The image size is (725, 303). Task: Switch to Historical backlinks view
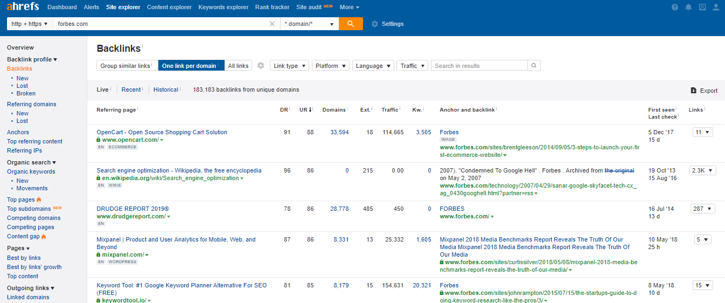[x=166, y=89]
